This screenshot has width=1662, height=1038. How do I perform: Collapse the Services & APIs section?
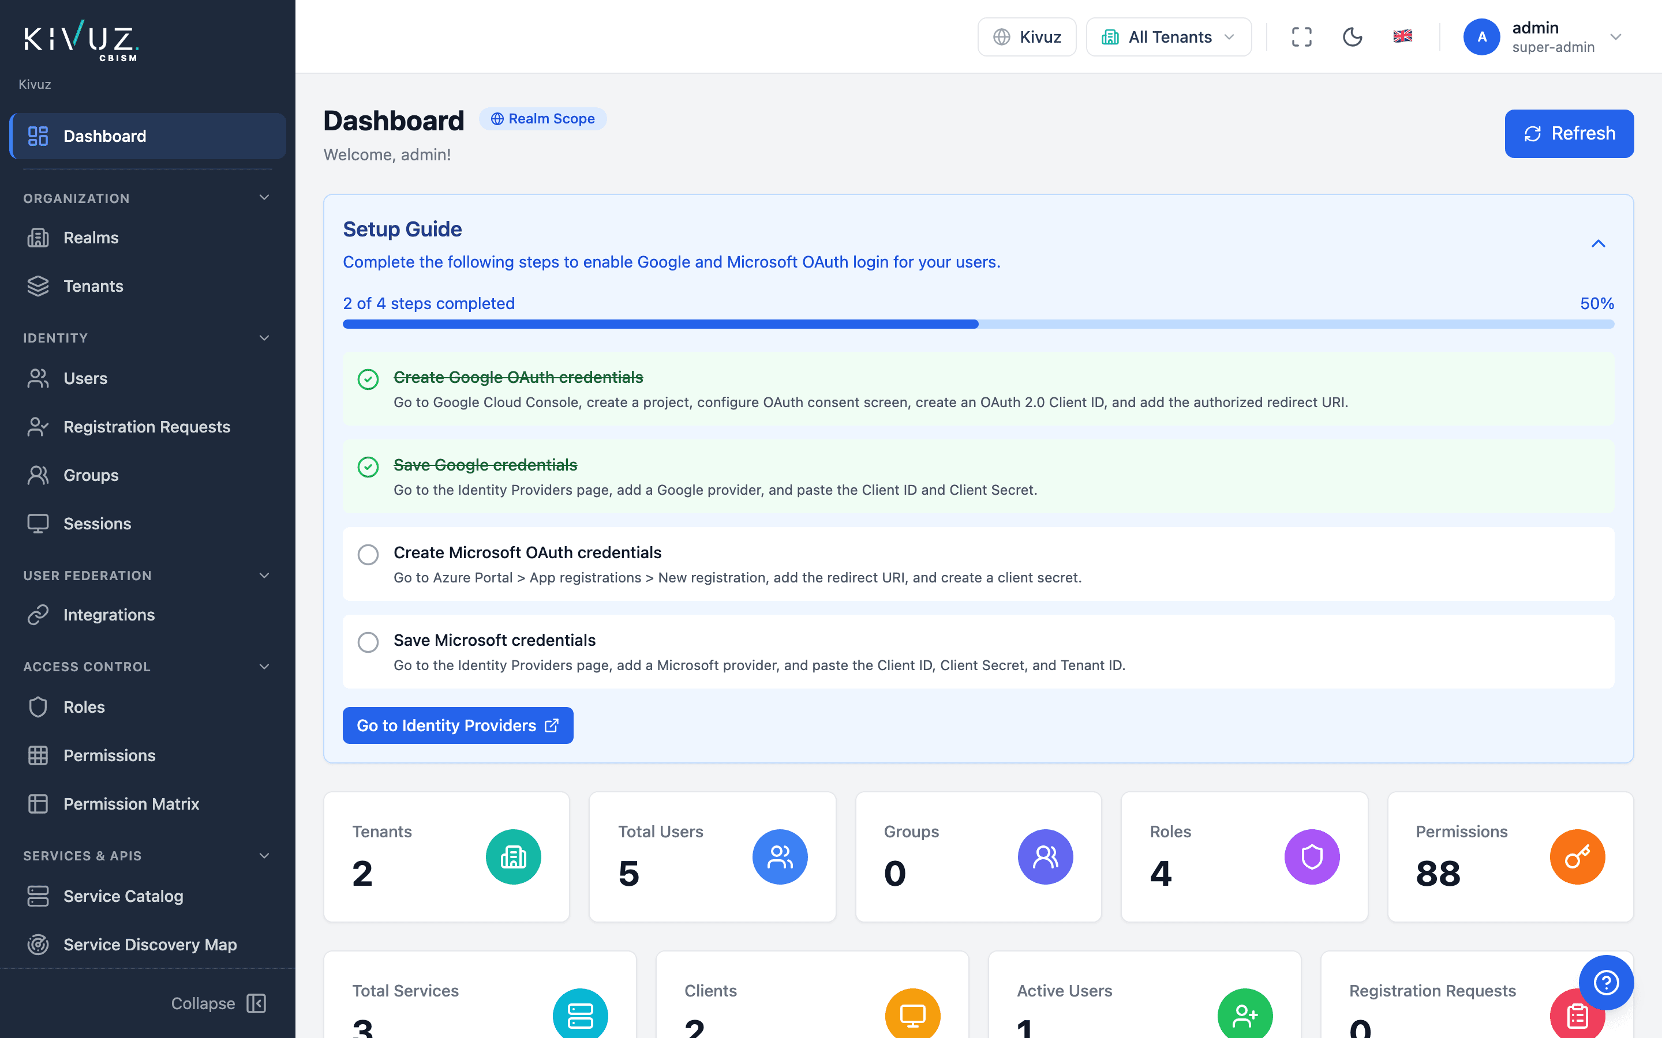(x=264, y=855)
